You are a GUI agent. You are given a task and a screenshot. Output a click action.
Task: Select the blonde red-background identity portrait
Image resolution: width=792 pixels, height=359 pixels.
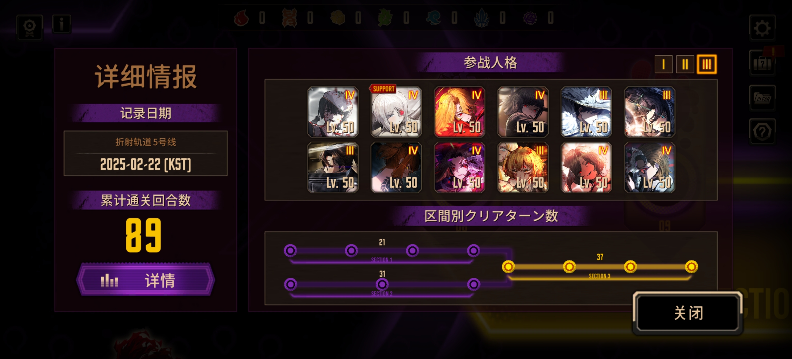click(459, 112)
